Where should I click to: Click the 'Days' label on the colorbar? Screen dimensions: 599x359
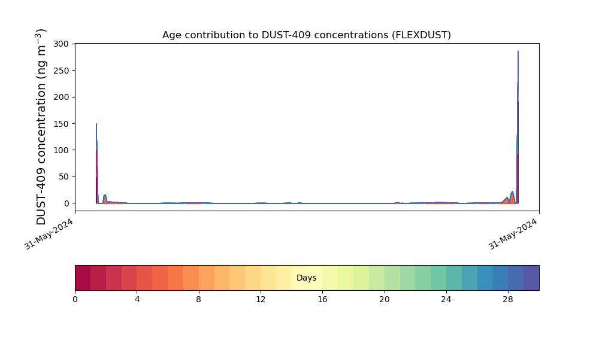(306, 278)
